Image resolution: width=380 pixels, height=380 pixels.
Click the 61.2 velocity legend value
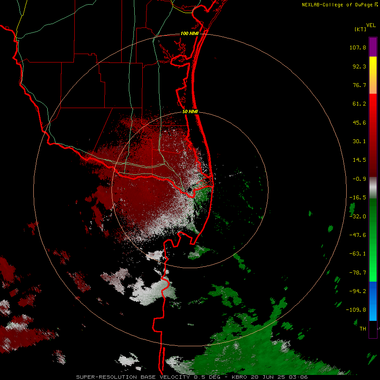pos(359,104)
